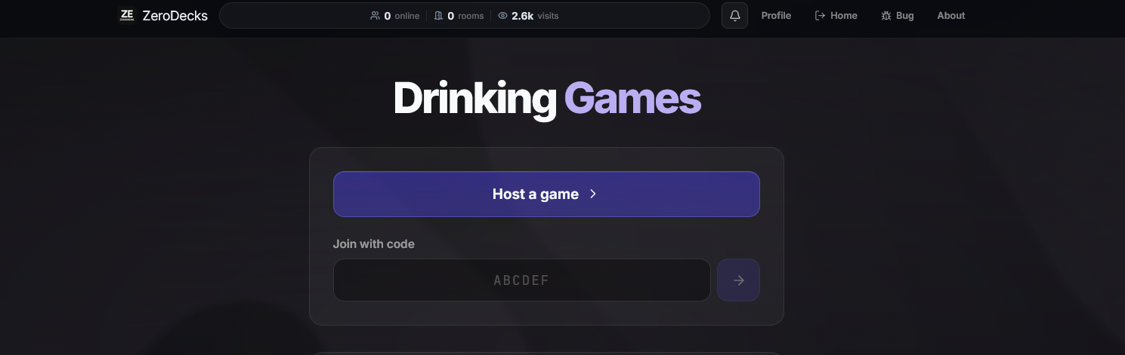Submit the join code with arrow button
This screenshot has width=1125, height=355.
738,280
